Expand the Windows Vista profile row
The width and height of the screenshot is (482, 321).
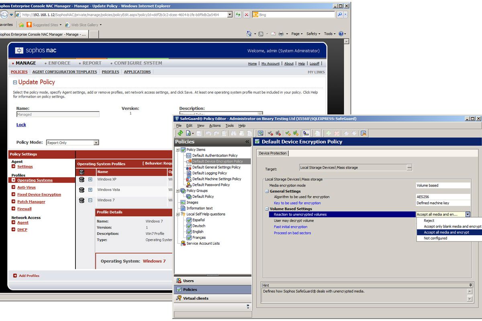[x=90, y=190]
